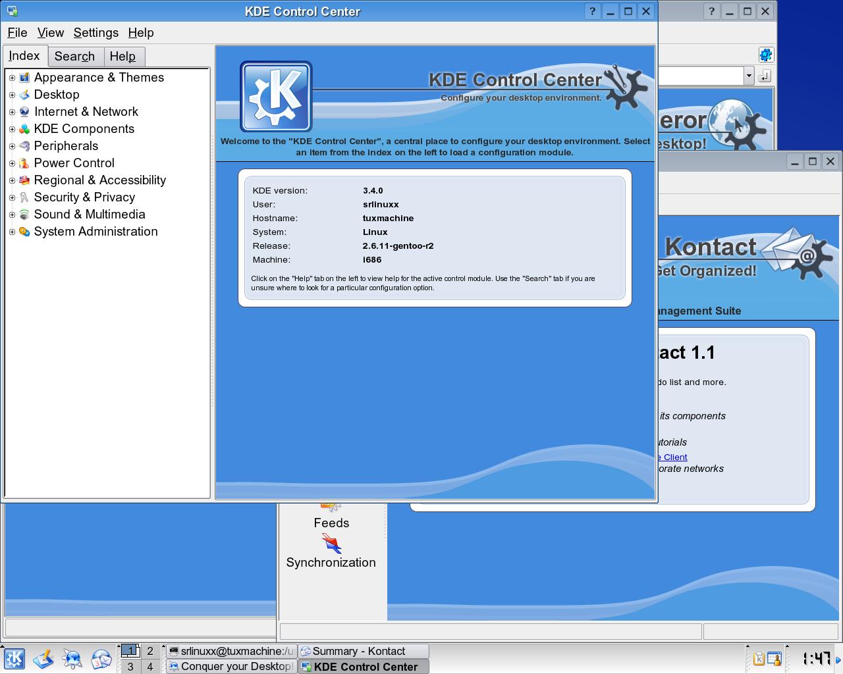Activate KDE Control Center taskbar entry
This screenshot has width=843, height=674.
364,667
